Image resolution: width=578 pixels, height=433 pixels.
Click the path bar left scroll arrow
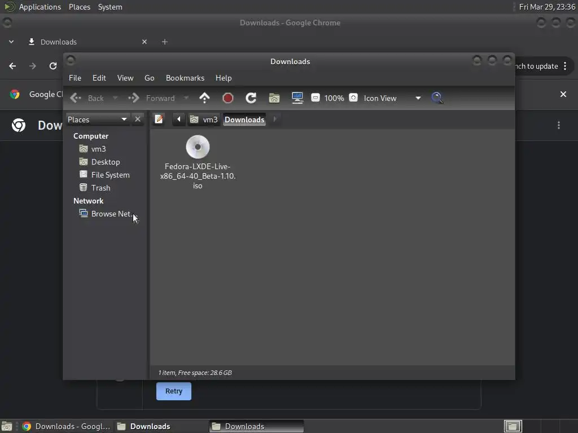pos(179,120)
